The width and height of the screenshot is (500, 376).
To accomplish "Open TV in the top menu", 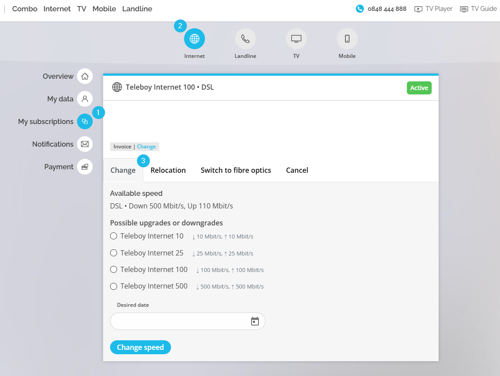I will click(x=82, y=9).
